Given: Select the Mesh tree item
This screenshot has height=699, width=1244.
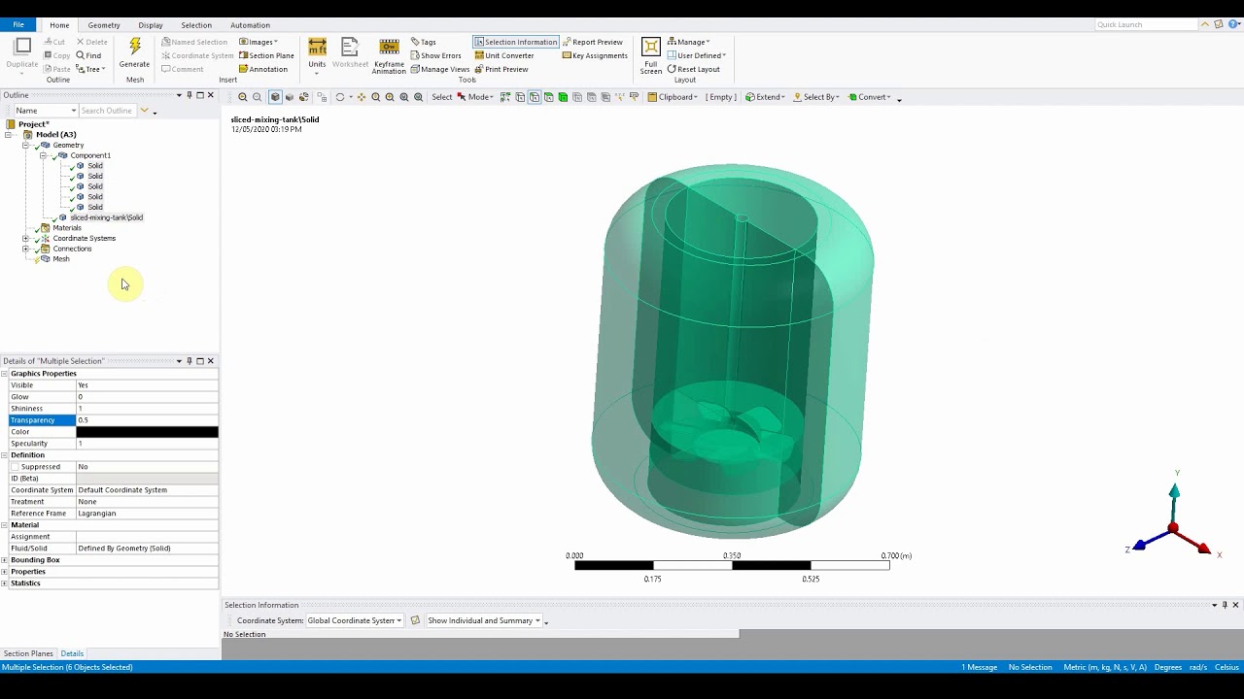Looking at the screenshot, I should point(61,259).
